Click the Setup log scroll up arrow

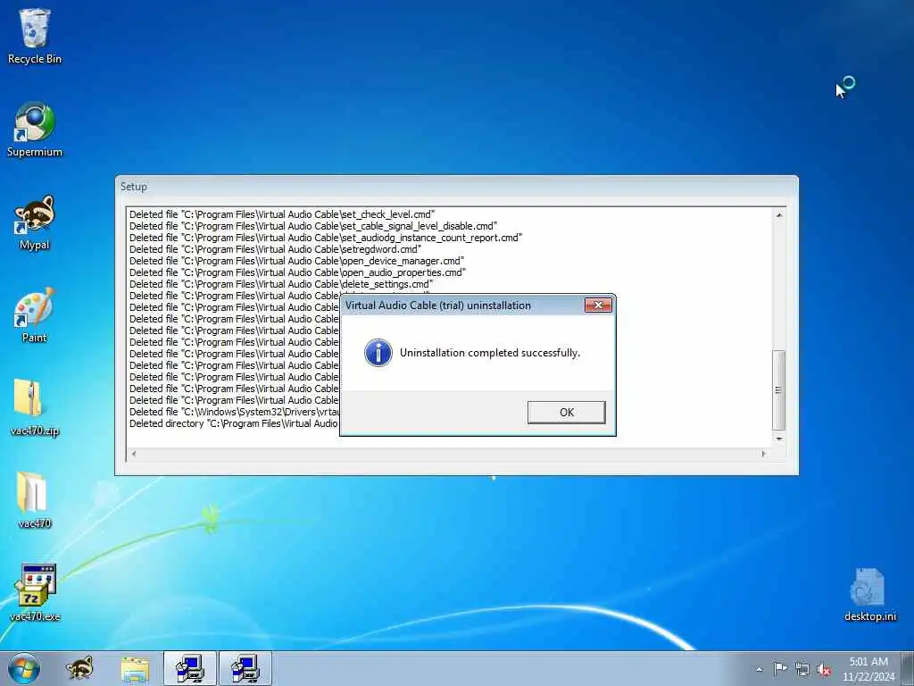tap(778, 215)
